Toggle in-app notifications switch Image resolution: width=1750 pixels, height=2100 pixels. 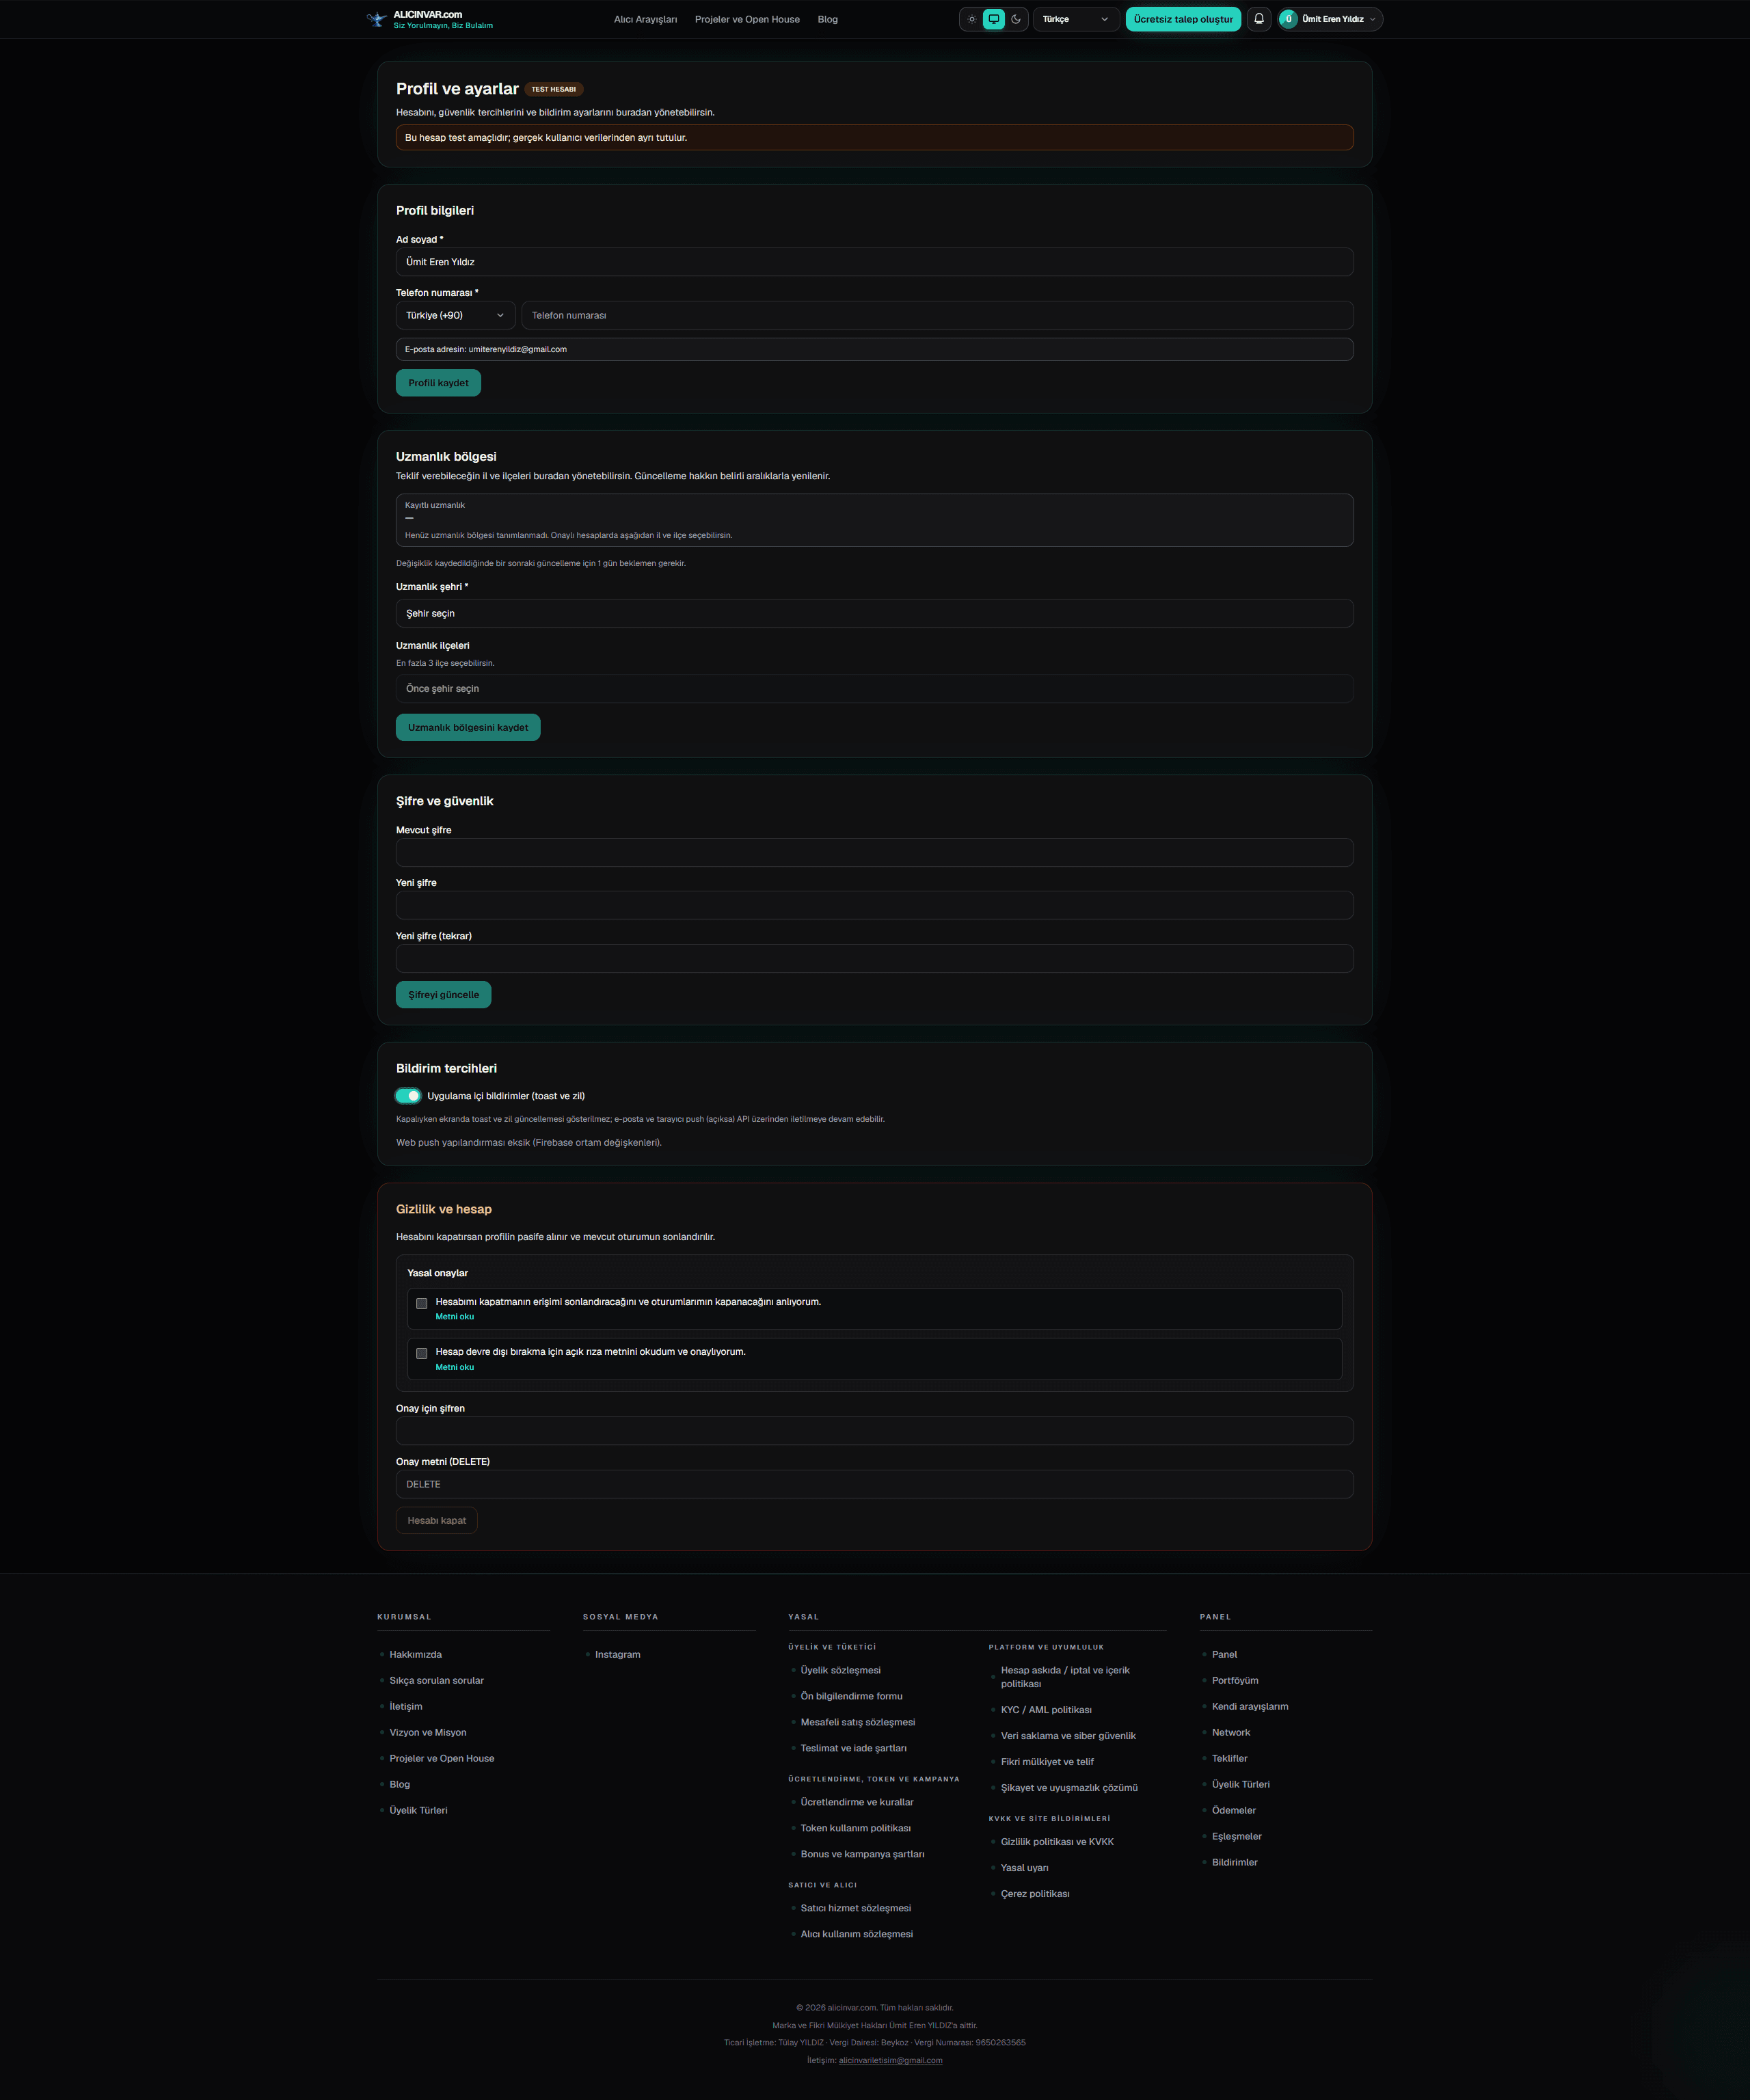click(x=408, y=1096)
